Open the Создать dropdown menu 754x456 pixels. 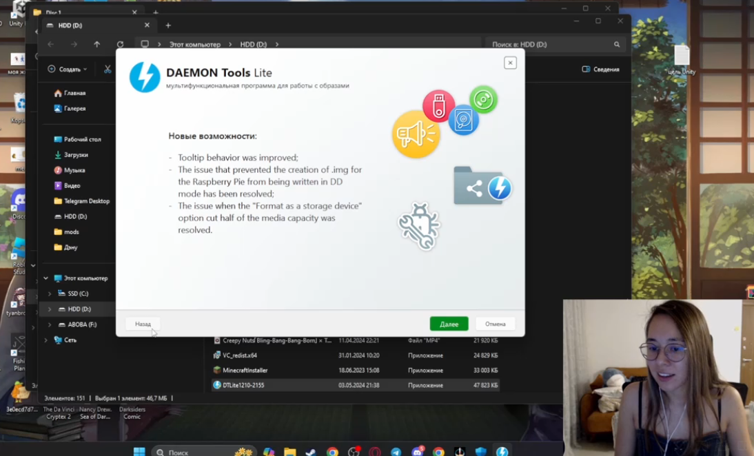pos(68,69)
